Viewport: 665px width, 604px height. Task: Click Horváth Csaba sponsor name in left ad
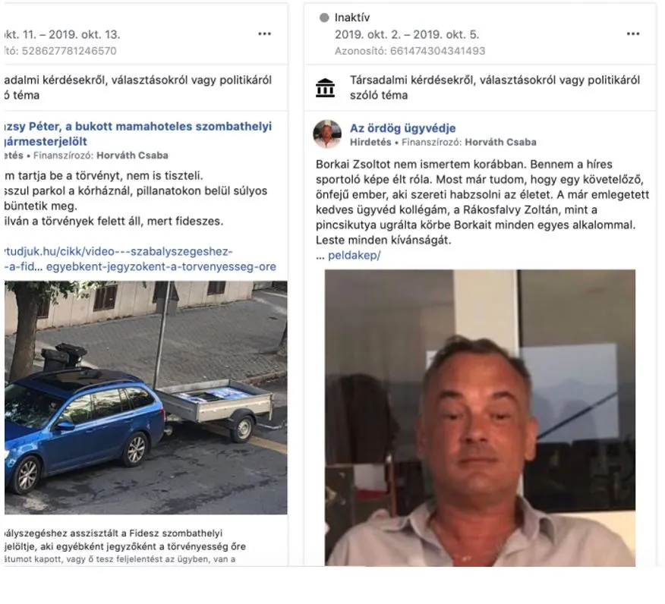(x=132, y=156)
